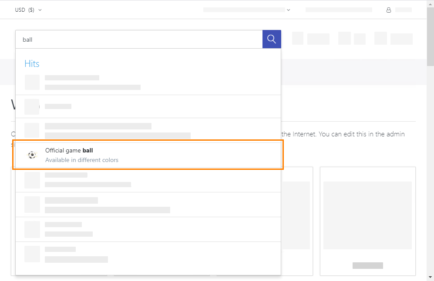This screenshot has height=281, width=434.
Task: Click the soccer ball product thumbnail
Action: (32, 155)
